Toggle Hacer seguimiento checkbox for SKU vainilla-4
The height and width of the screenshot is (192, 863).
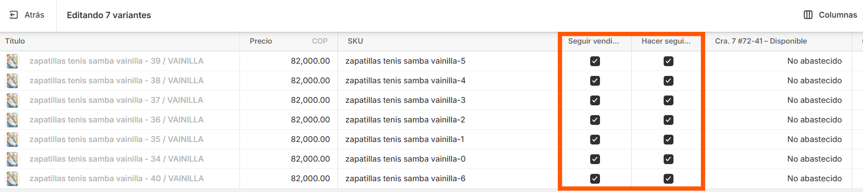point(669,81)
